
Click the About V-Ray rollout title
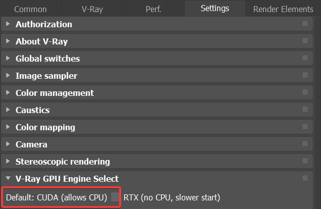click(41, 41)
